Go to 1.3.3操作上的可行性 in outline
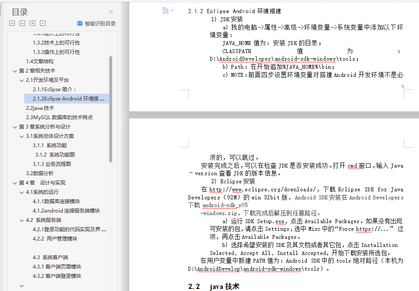The image size is (419, 291). coord(57,52)
